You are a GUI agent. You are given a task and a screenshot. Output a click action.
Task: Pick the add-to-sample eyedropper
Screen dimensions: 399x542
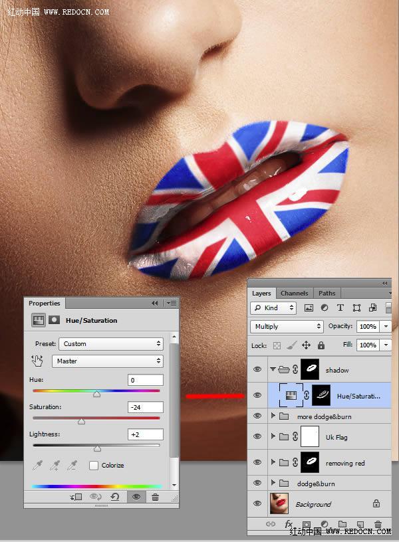[x=55, y=466]
